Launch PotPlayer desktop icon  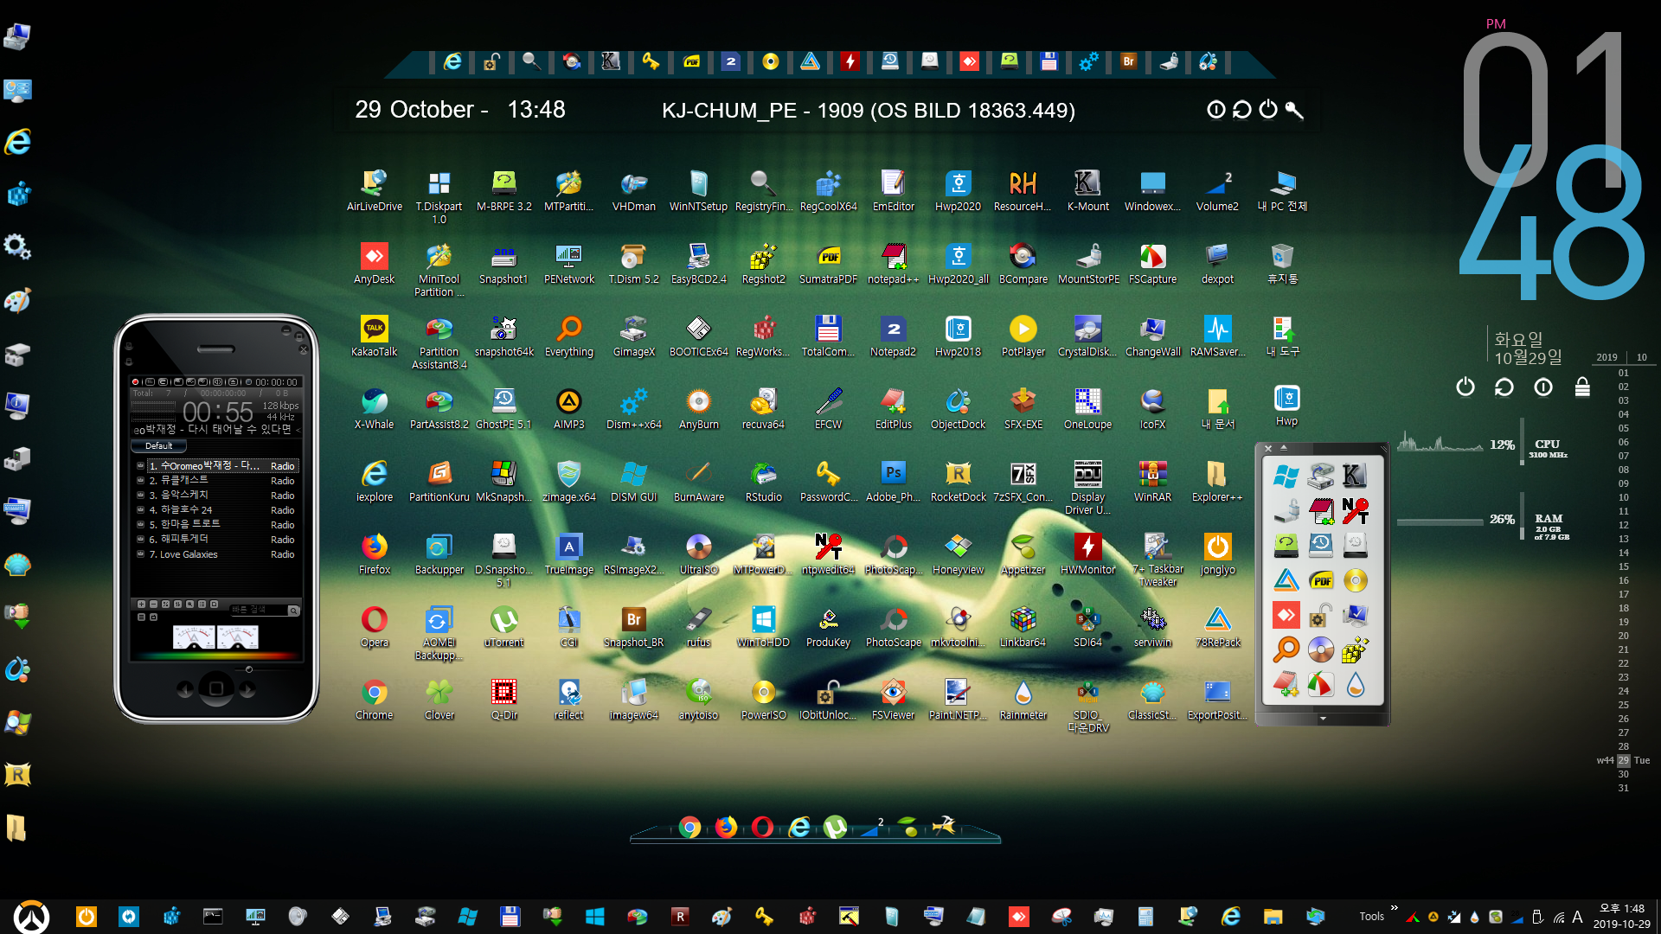tap(1023, 336)
